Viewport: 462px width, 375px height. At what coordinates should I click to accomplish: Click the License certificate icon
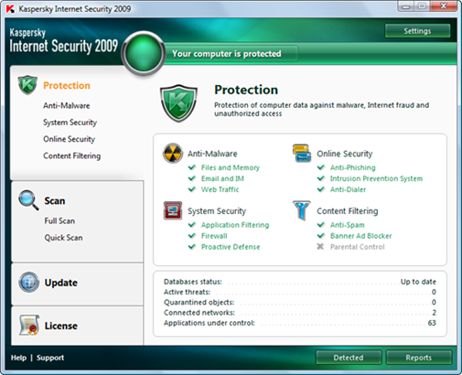[29, 326]
